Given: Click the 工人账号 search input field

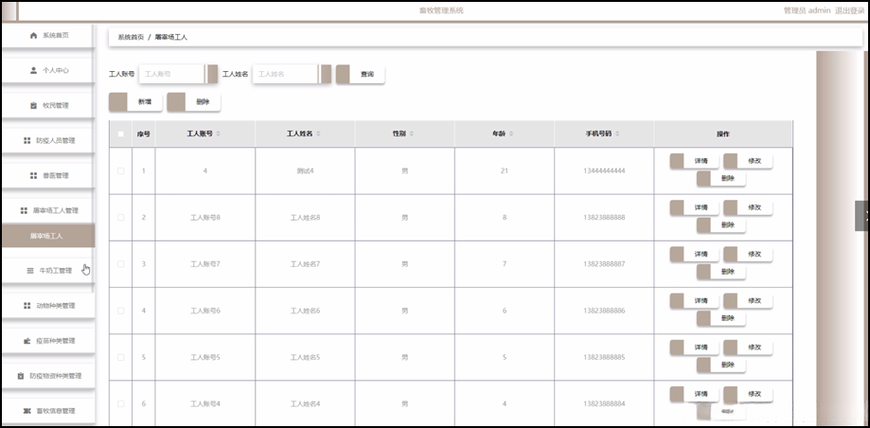Looking at the screenshot, I should (172, 74).
